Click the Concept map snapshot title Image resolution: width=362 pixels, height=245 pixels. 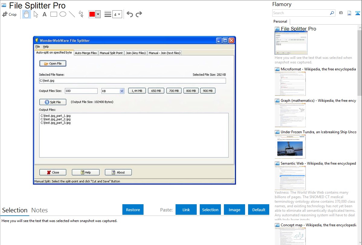318,225
